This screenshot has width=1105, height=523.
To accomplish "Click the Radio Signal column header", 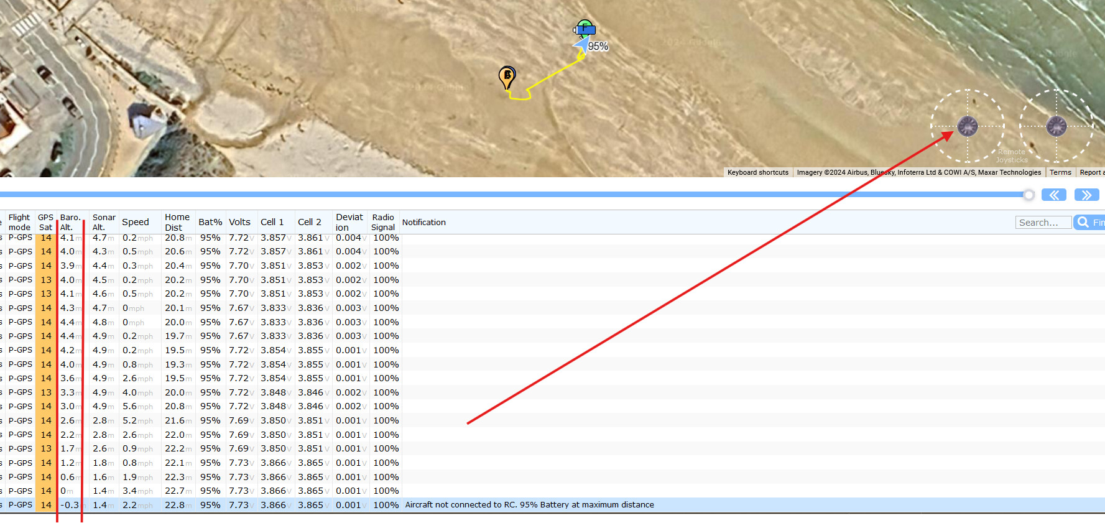I will 383,222.
